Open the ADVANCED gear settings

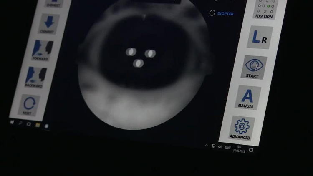[x=242, y=128]
